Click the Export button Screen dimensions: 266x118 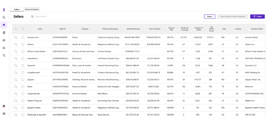point(210,17)
